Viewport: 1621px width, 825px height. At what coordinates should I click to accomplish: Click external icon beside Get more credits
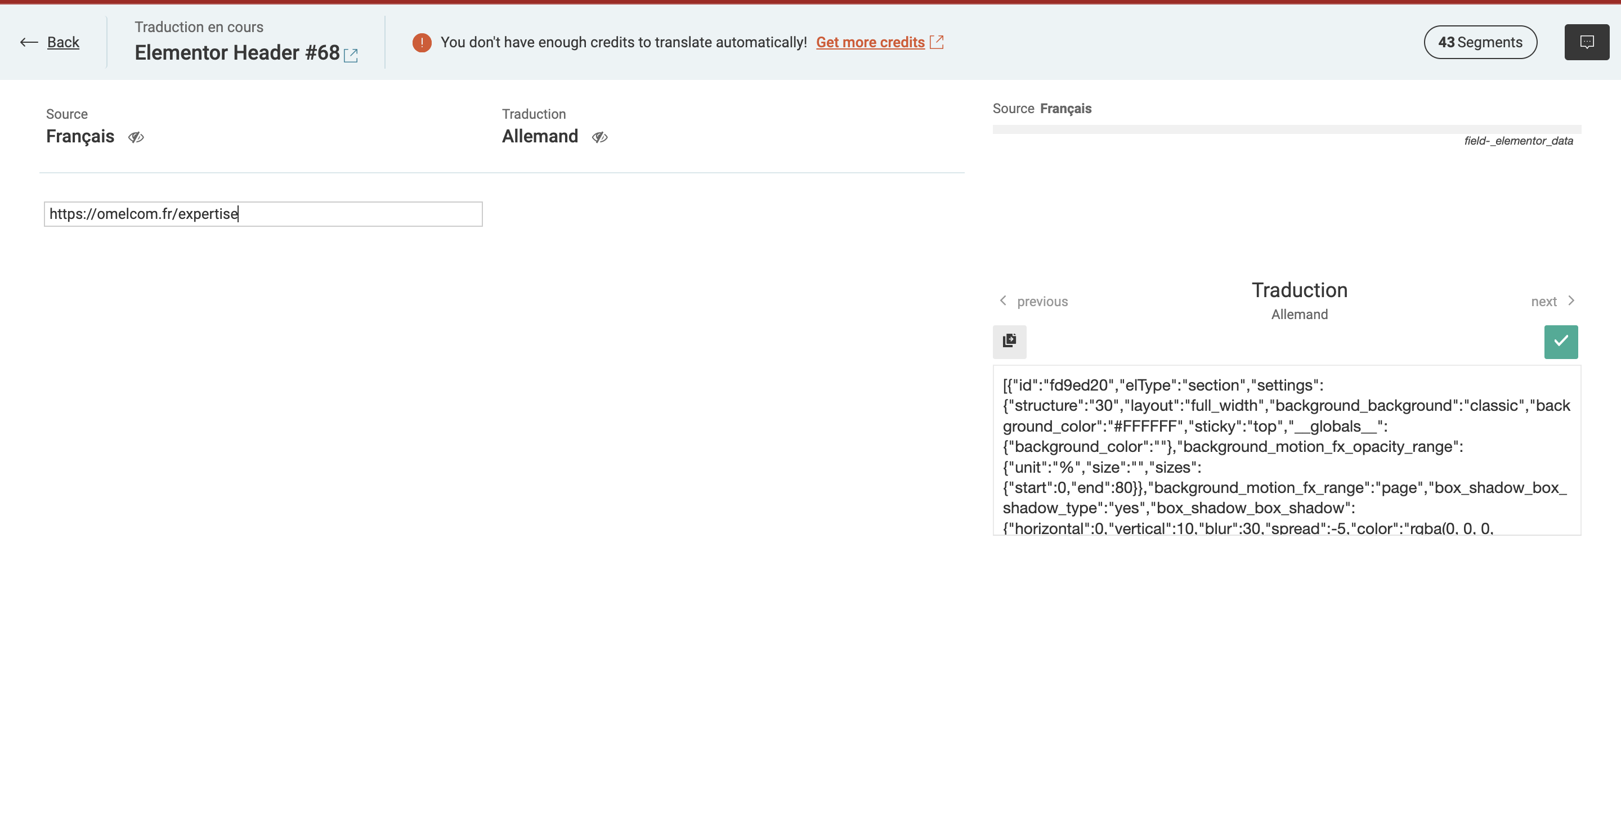coord(937,42)
